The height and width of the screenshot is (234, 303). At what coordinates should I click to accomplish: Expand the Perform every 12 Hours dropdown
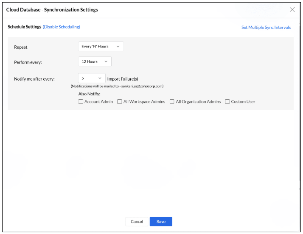pyautogui.click(x=95, y=61)
